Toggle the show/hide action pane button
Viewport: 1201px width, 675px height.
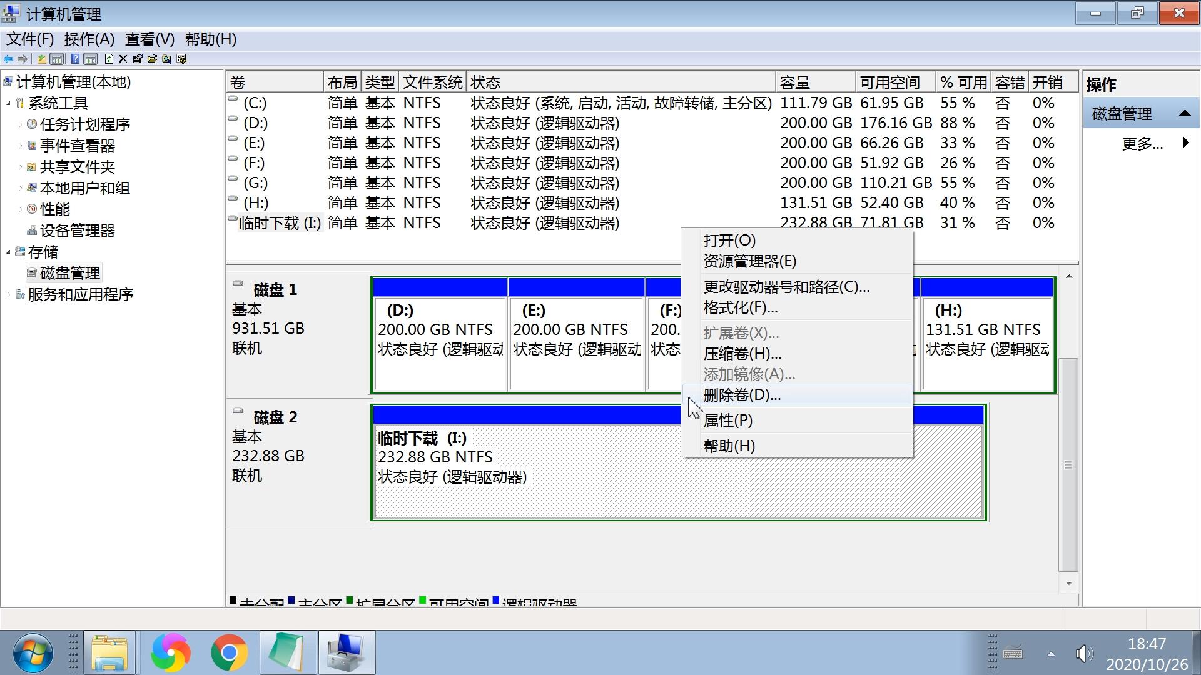(x=91, y=59)
